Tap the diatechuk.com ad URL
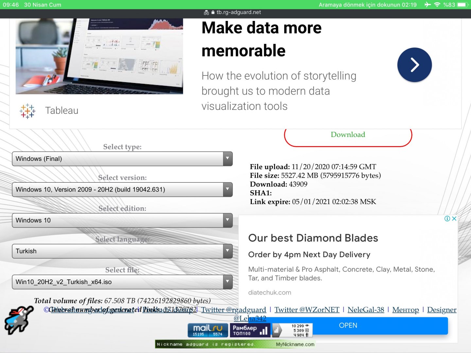This screenshot has height=353, width=471. point(270,293)
